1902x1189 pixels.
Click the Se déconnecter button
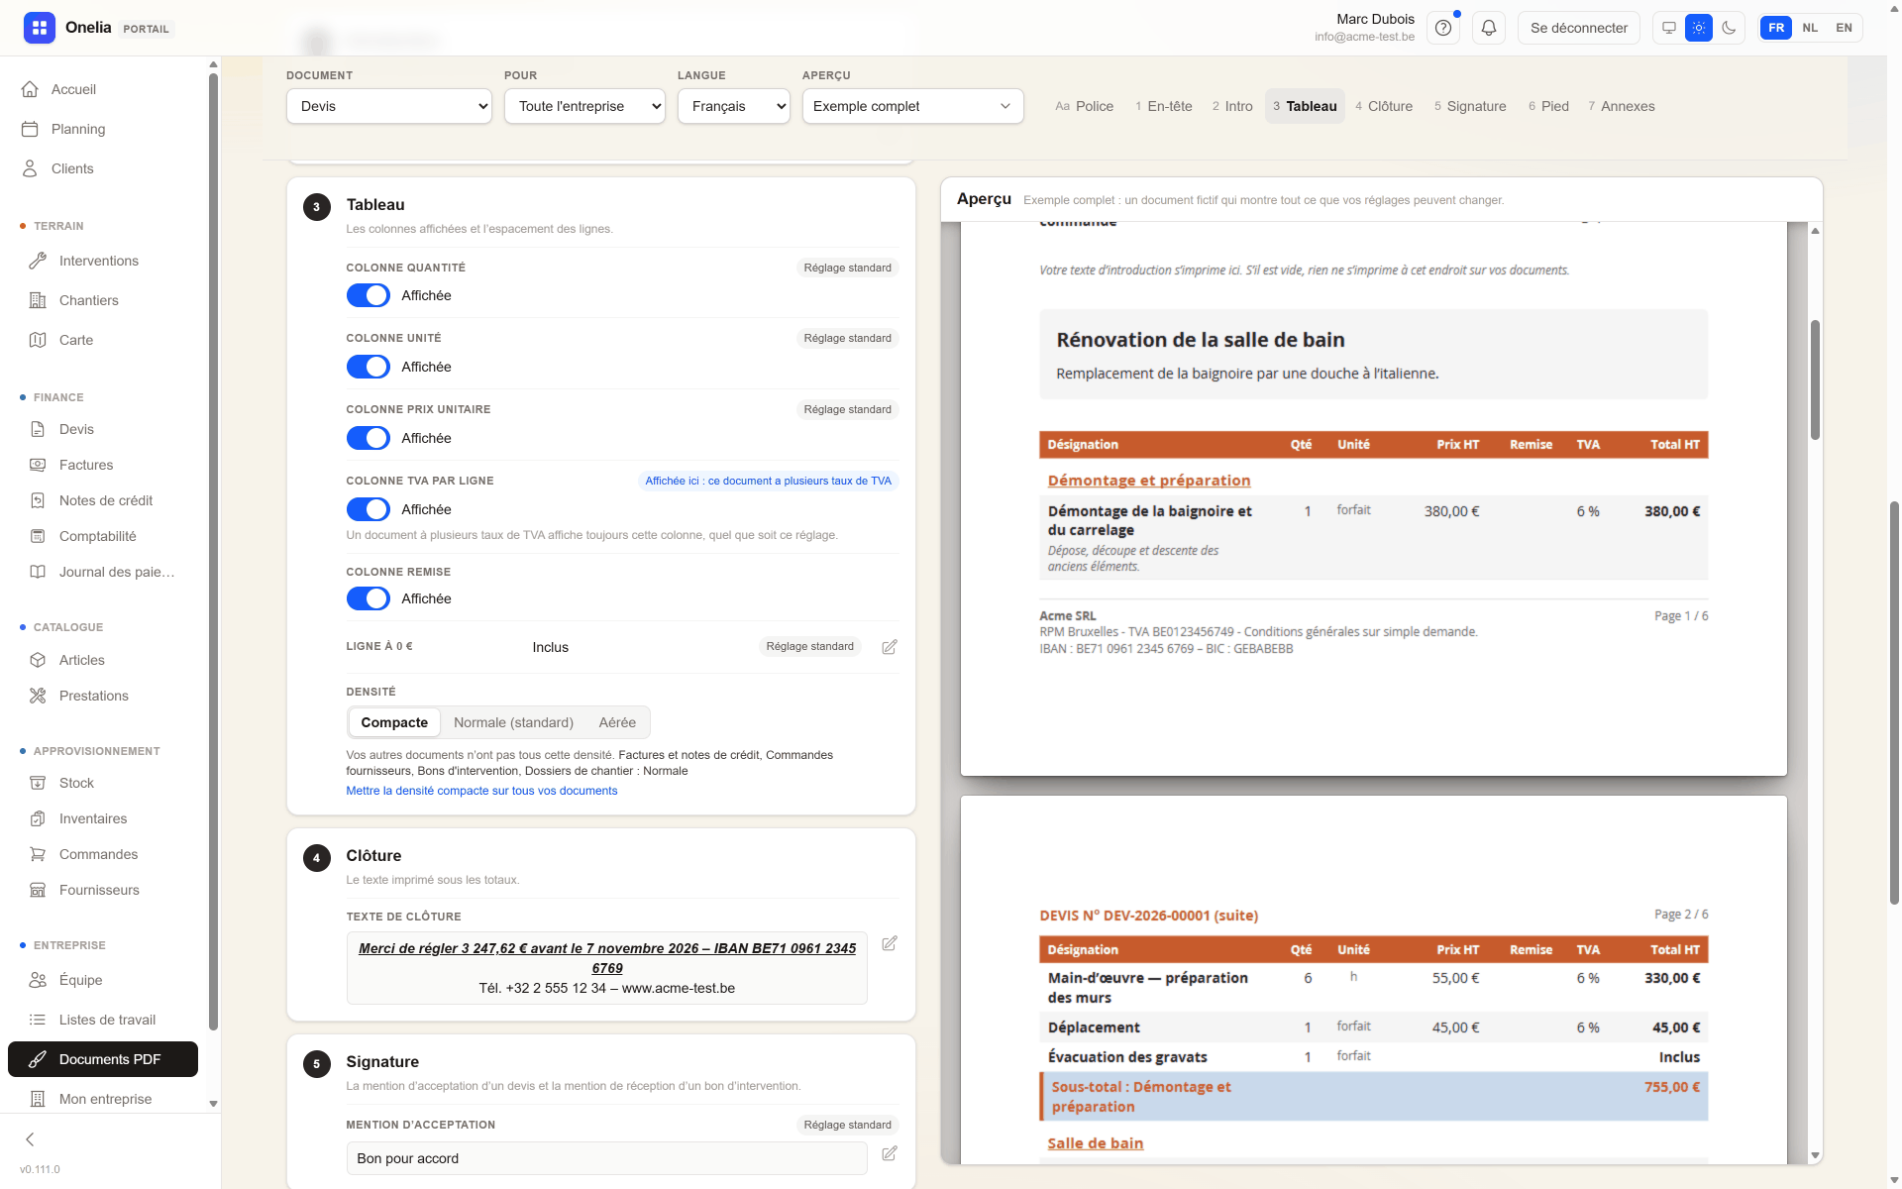point(1578,28)
